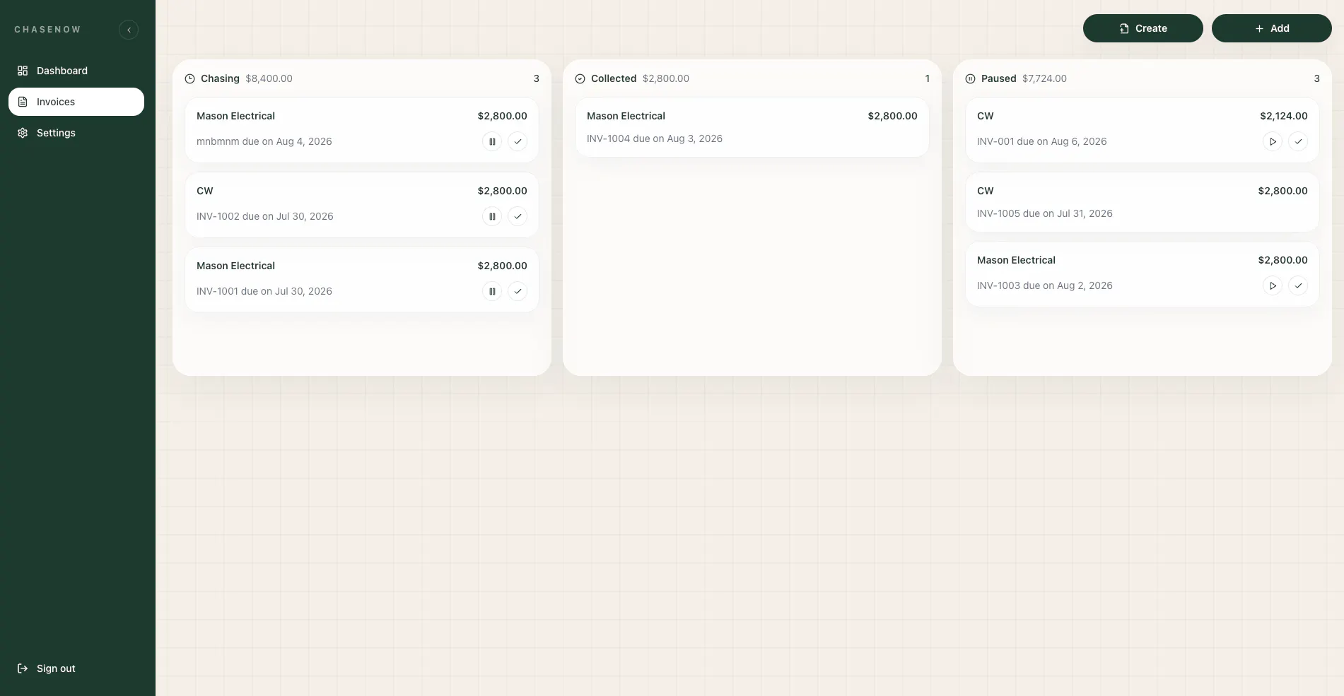Resume chasing invoice INV-1003
This screenshot has height=696, width=1344.
pos(1273,285)
